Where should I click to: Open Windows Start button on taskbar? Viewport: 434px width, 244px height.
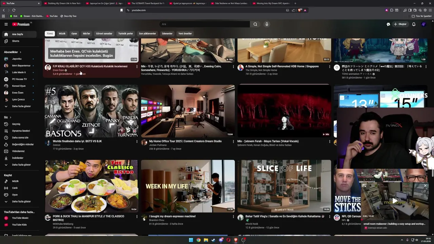[x=191, y=240]
